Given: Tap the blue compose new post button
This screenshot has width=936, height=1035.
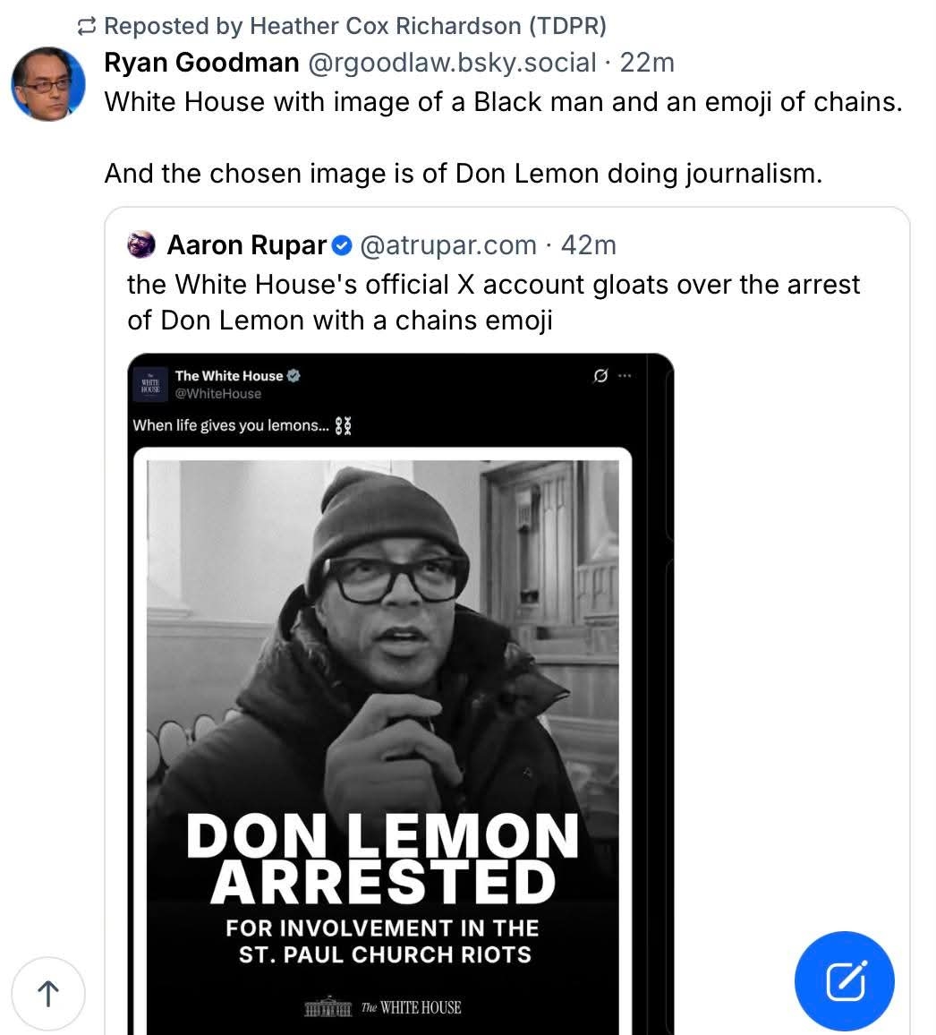Looking at the screenshot, I should [844, 981].
